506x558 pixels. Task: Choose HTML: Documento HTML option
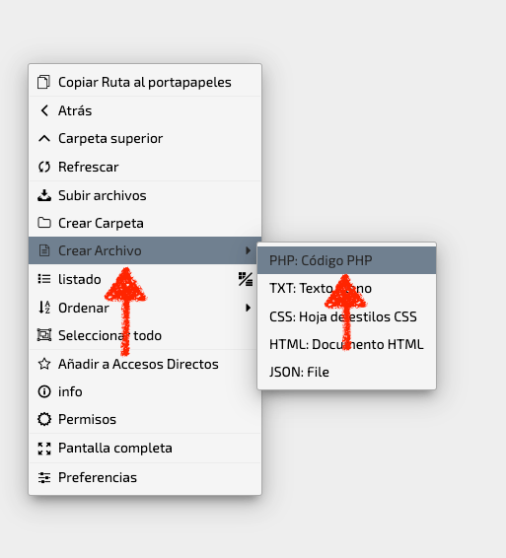(346, 344)
